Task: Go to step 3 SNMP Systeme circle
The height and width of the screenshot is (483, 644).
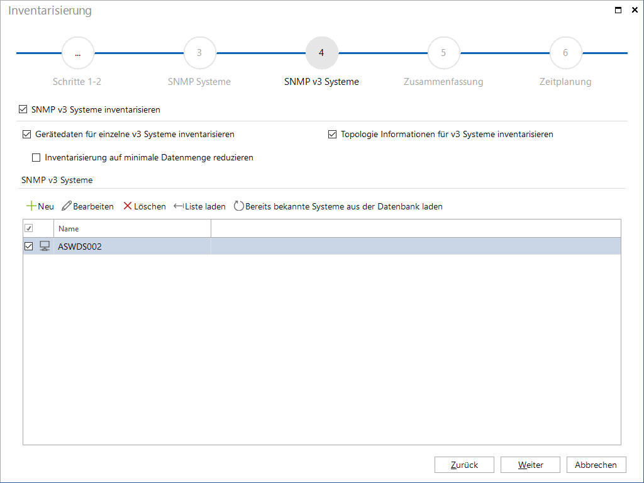Action: 199,53
